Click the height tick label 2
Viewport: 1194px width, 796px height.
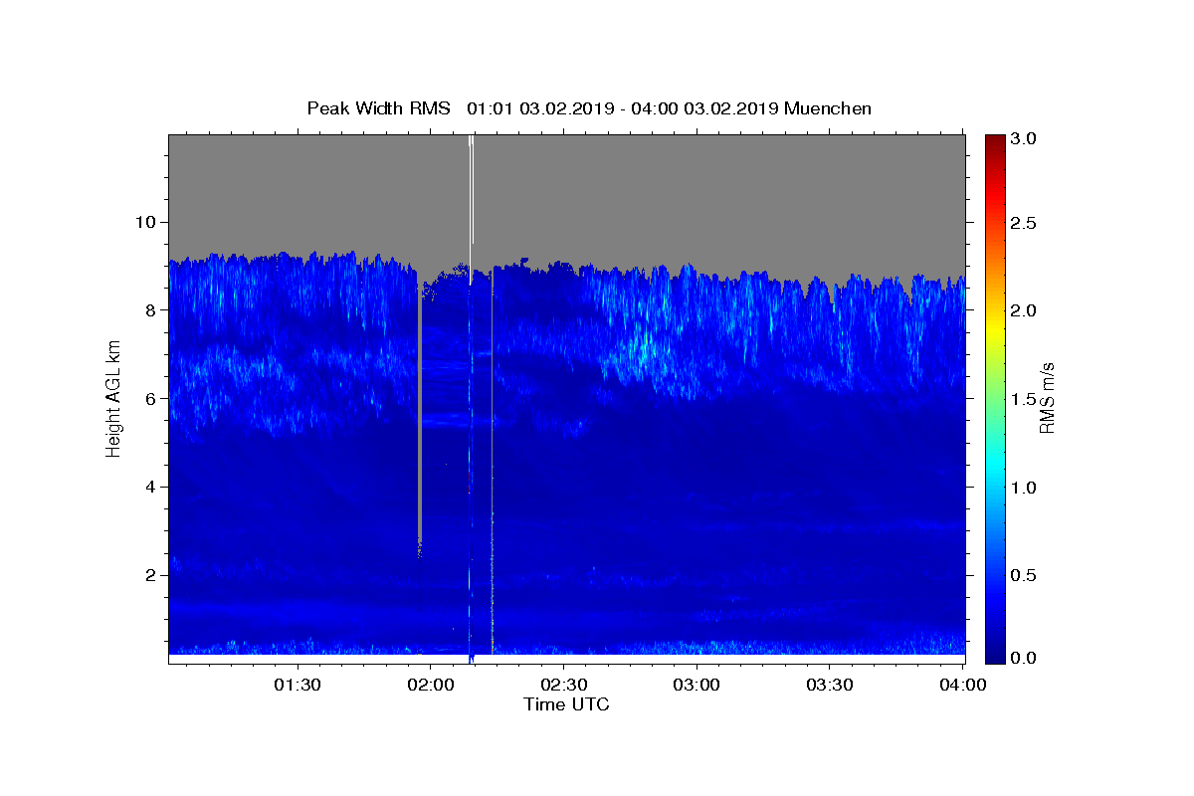(153, 575)
